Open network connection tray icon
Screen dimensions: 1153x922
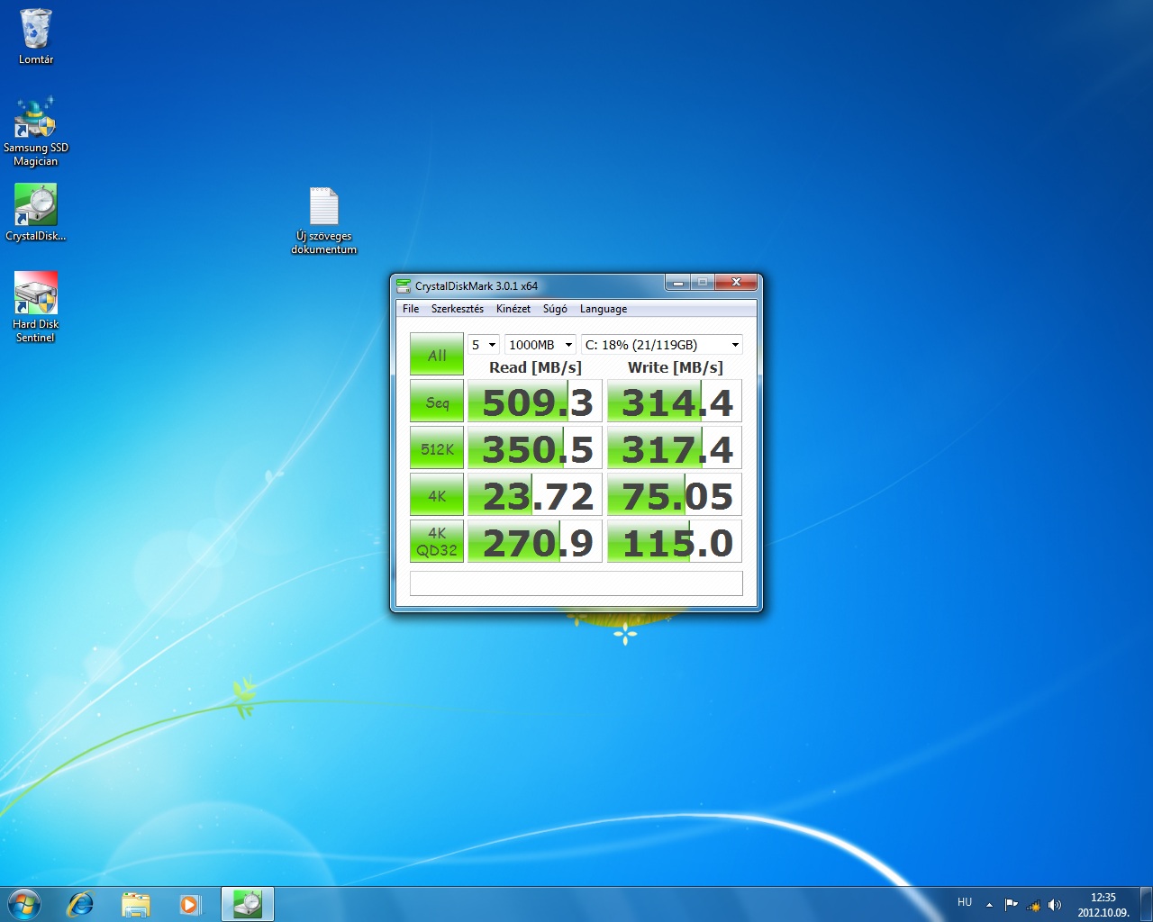tap(1033, 905)
